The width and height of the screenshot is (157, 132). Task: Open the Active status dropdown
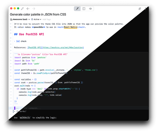point(36,19)
